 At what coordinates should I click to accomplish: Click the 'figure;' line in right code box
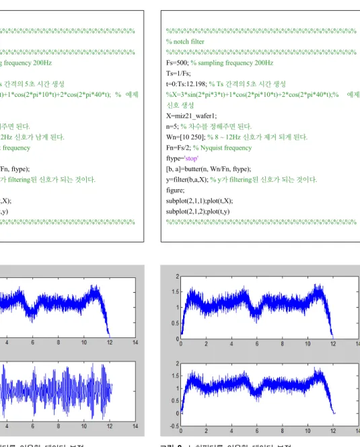(x=176, y=190)
